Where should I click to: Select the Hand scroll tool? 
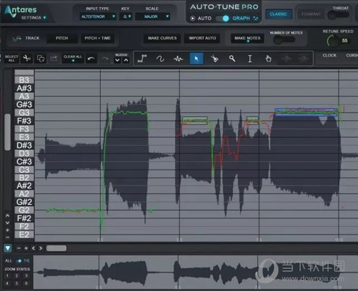pos(268,59)
